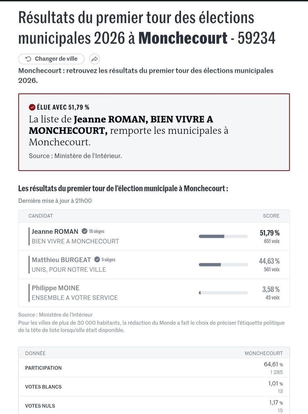Click the PARTICIPATION data row
This screenshot has width=308, height=414.
click(154, 368)
